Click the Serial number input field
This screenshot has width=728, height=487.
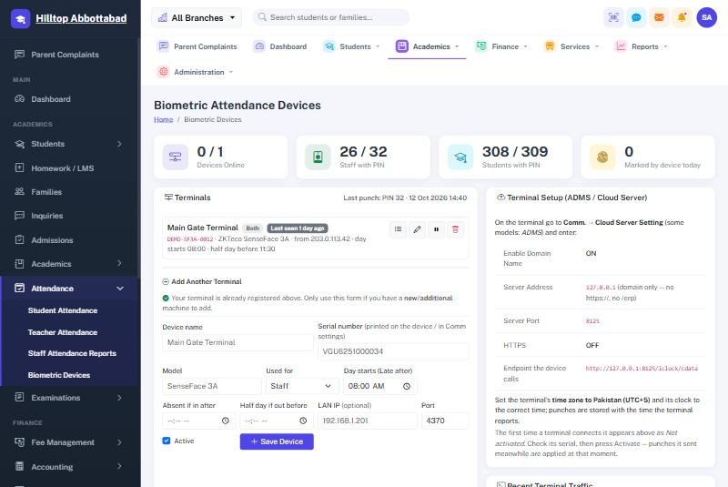pos(393,351)
